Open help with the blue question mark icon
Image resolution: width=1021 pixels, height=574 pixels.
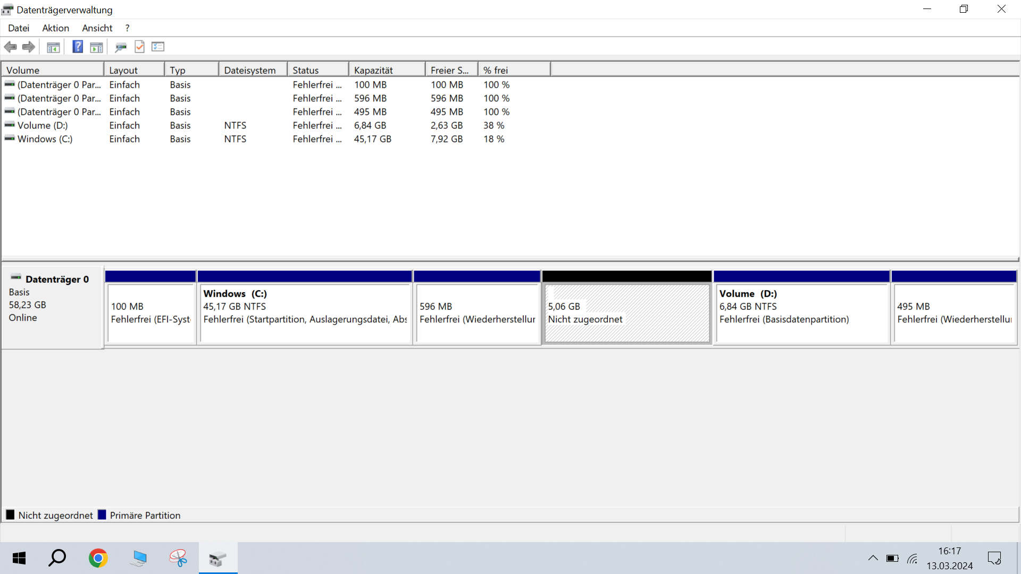78,47
